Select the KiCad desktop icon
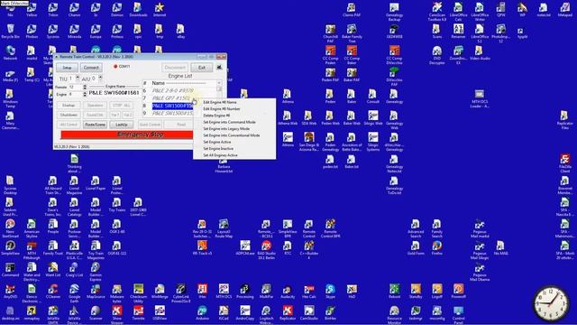The height and width of the screenshot is (325, 577). click(x=224, y=313)
